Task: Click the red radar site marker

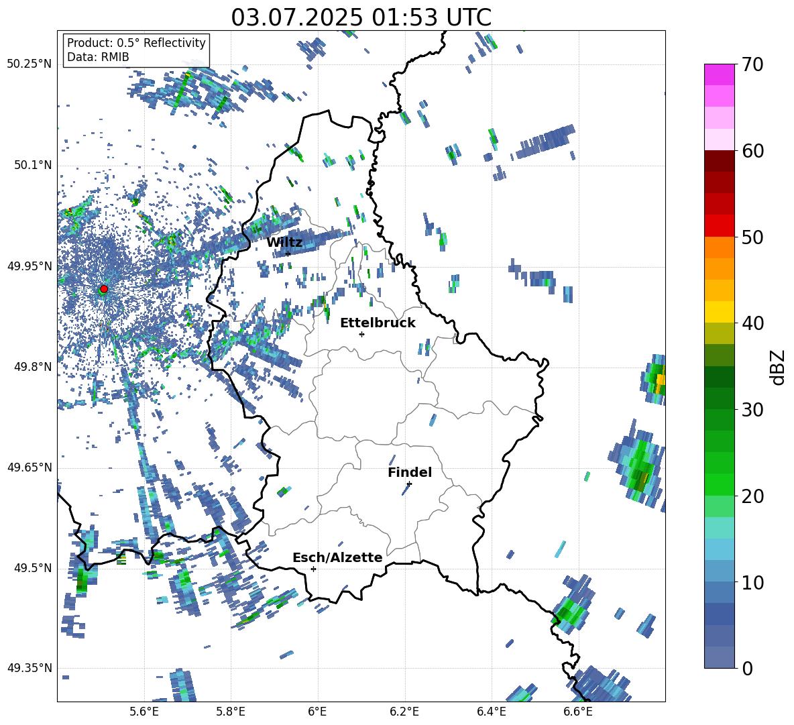Action: pos(104,289)
